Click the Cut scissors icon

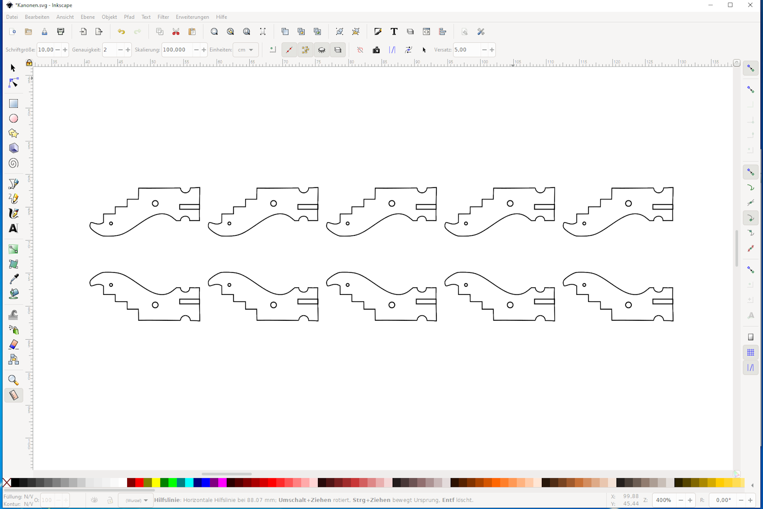[176, 32]
